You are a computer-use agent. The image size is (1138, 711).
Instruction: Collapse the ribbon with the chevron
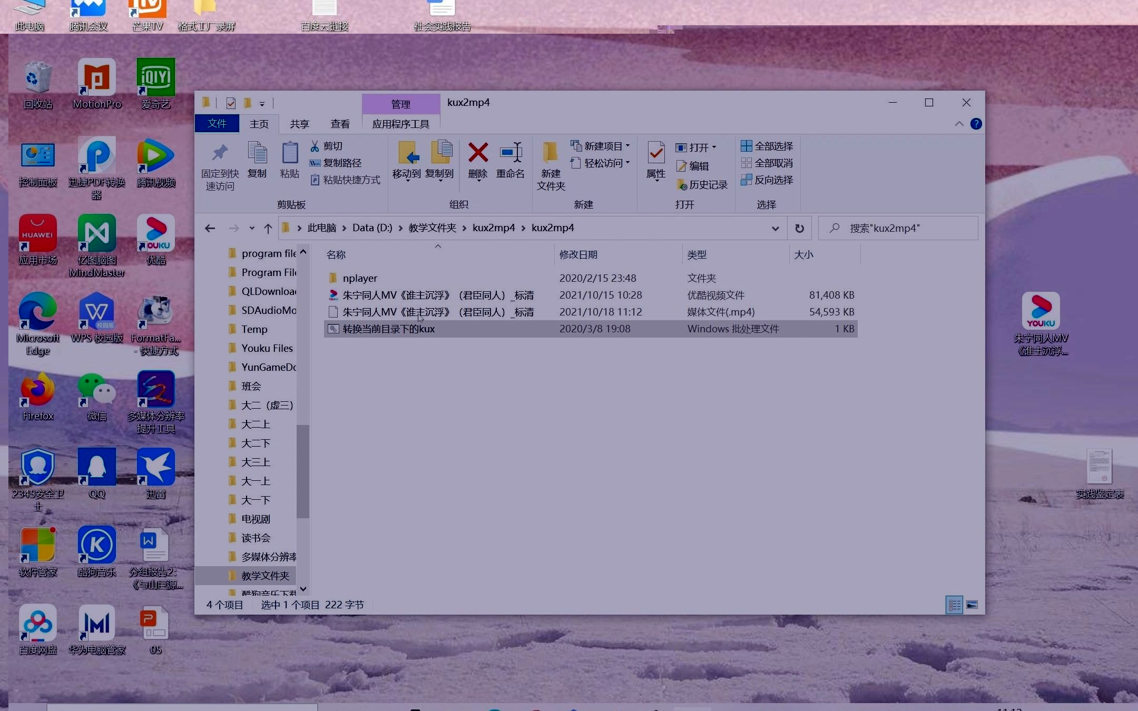(959, 124)
